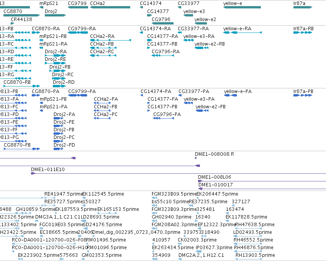
Task: Select the CG9796 gene bar
Action: [x=162, y=23]
